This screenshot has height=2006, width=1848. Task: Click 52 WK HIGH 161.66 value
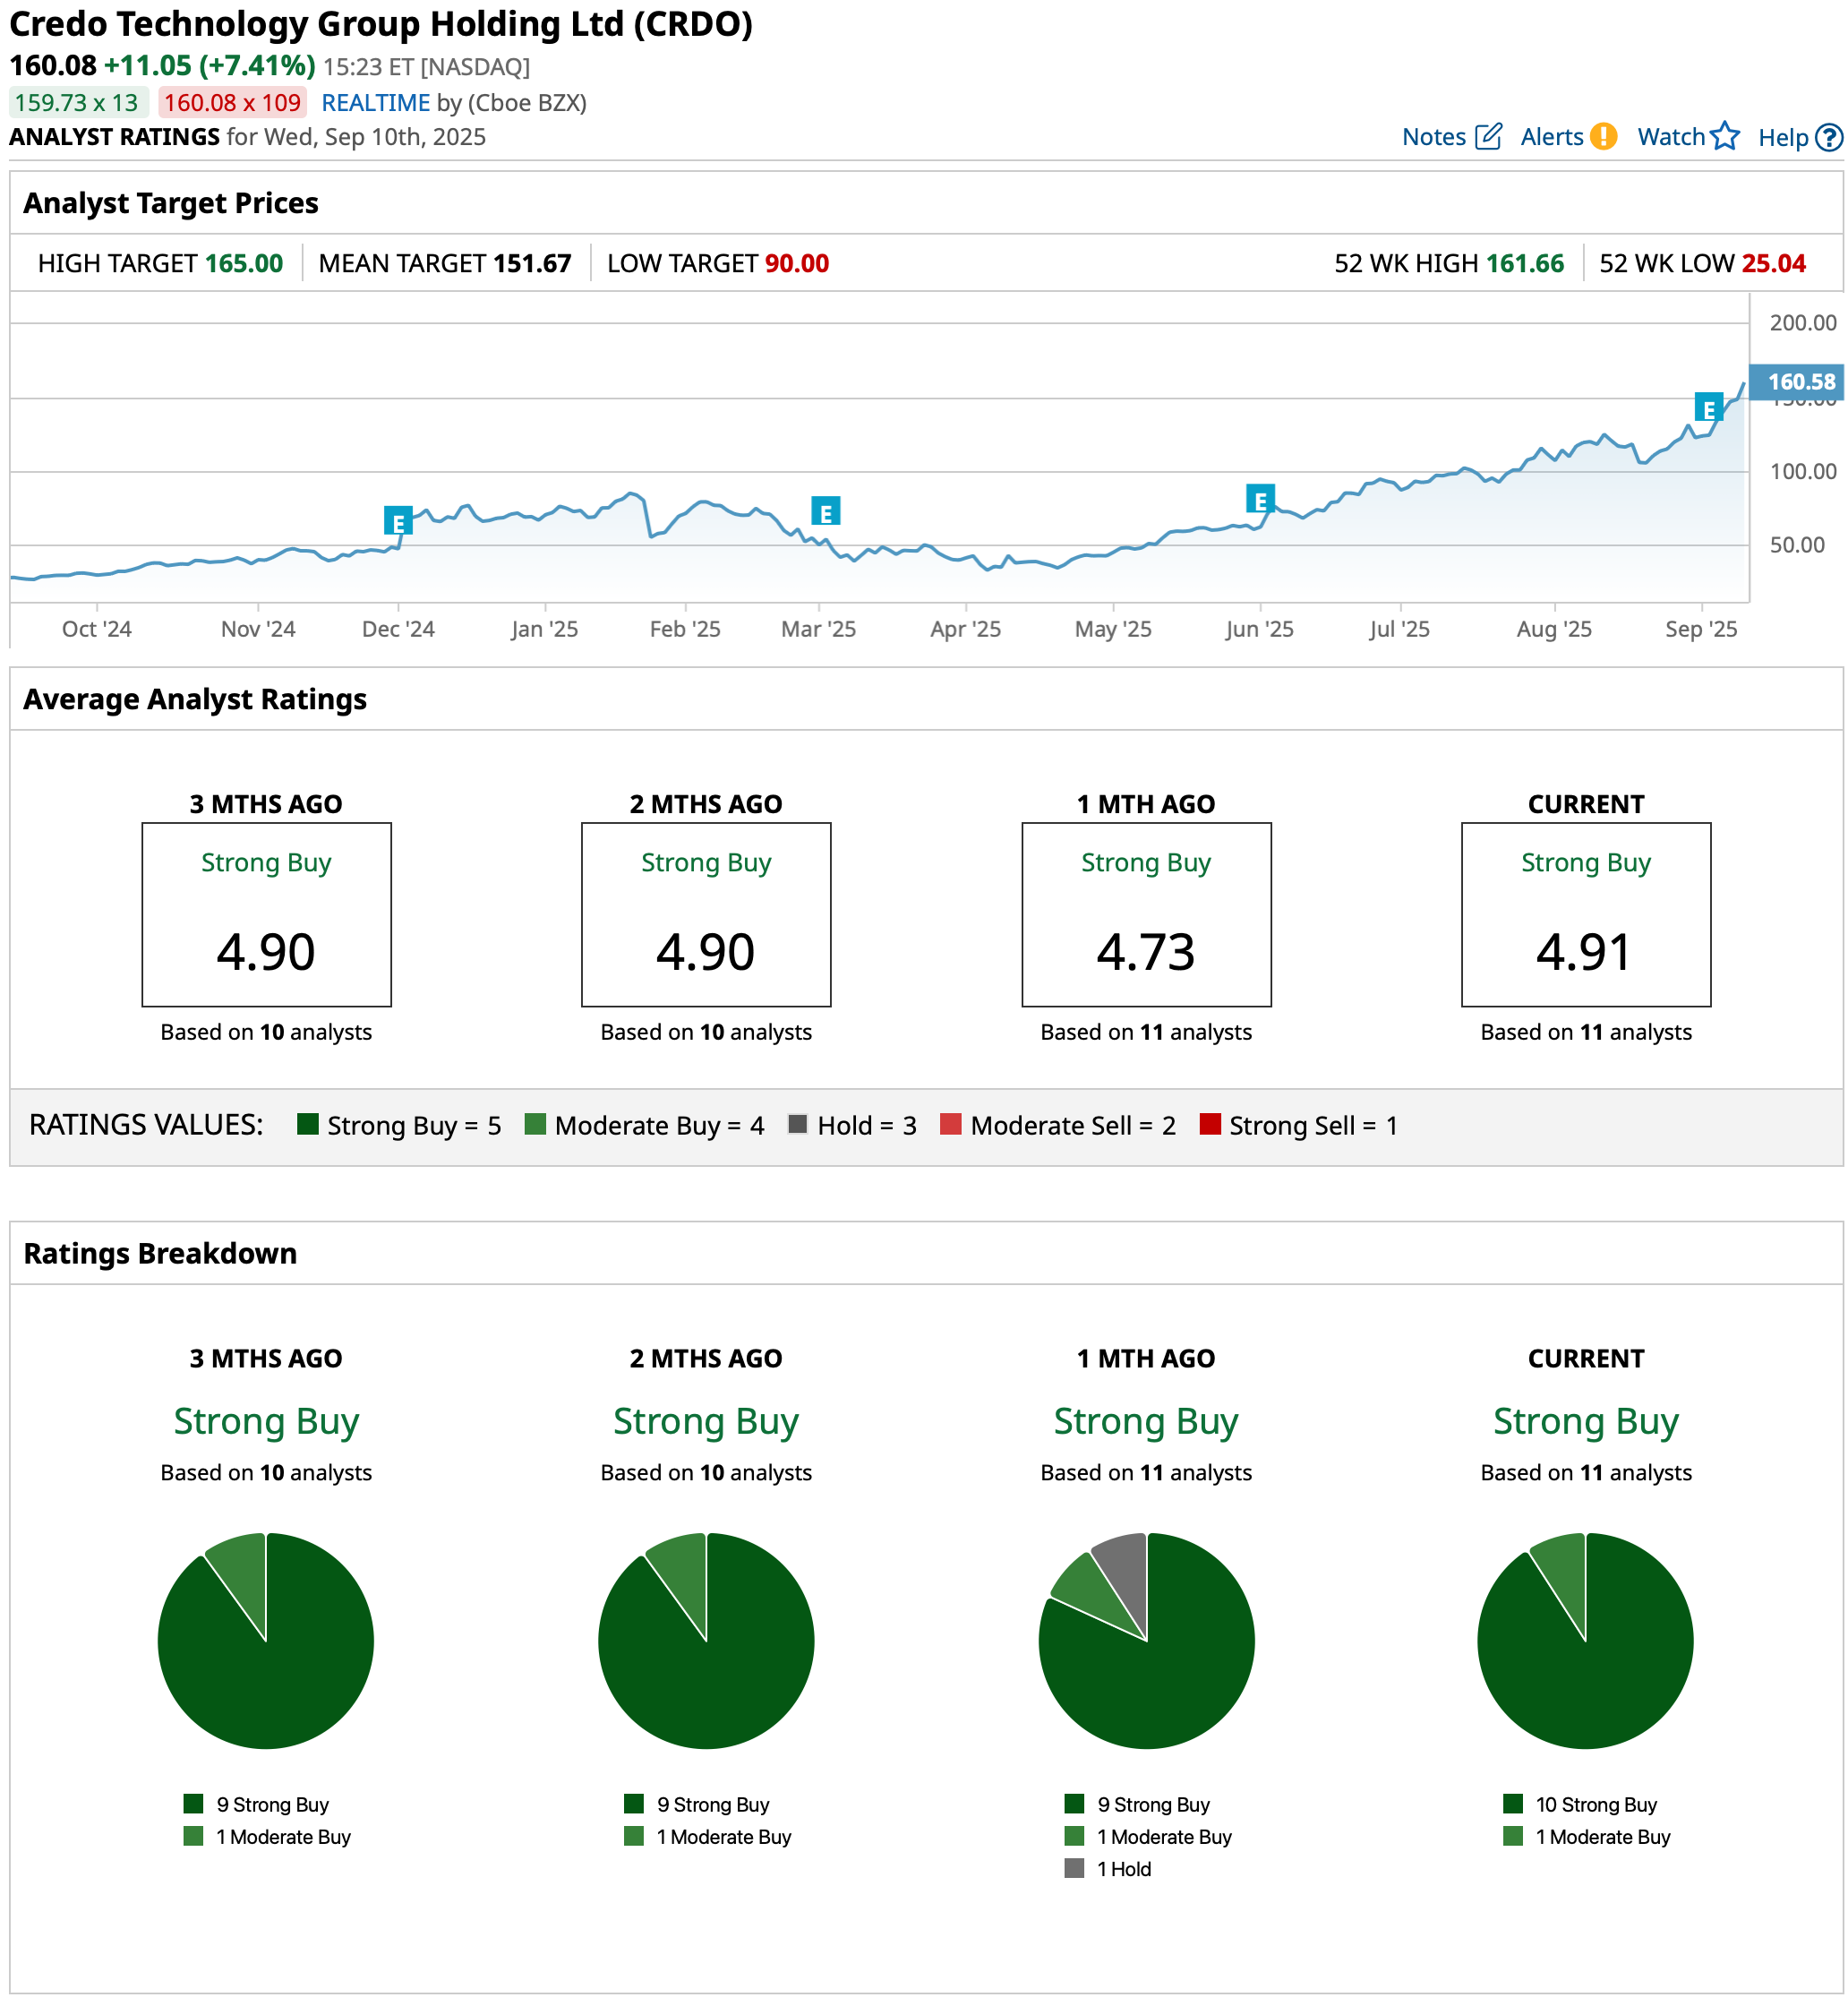click(x=1525, y=263)
